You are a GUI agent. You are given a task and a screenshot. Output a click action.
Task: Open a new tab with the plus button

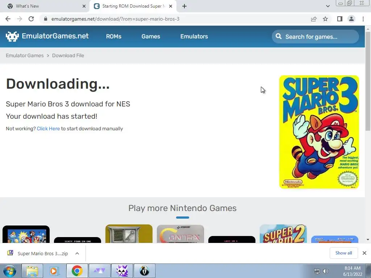tap(184, 6)
